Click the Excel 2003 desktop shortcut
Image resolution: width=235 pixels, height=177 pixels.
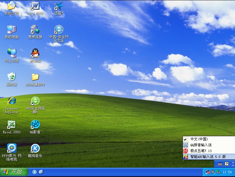[11, 125]
